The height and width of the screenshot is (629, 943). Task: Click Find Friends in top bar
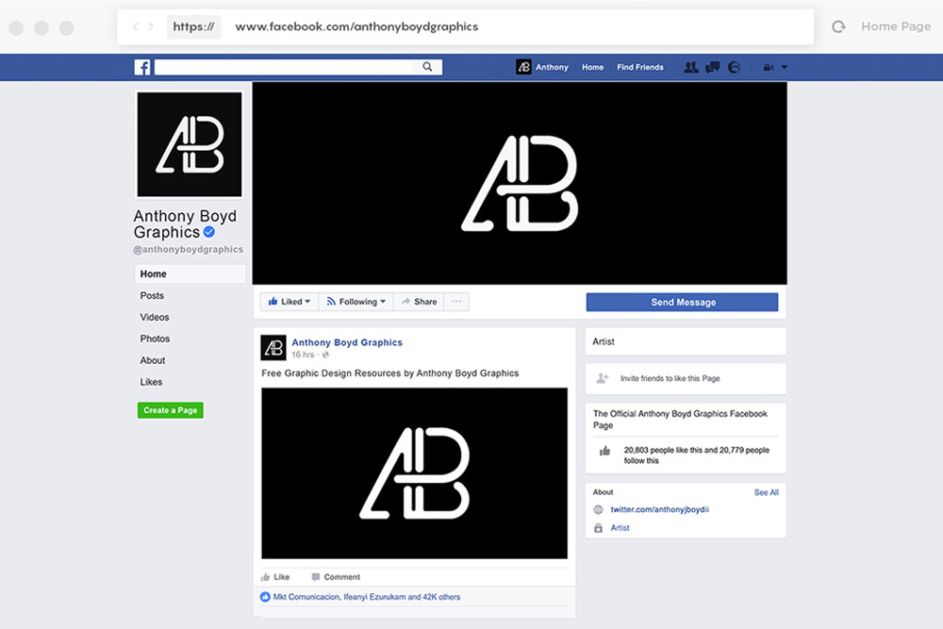(640, 67)
